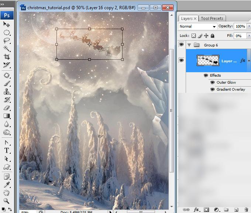Select the Slice tool

[6, 65]
